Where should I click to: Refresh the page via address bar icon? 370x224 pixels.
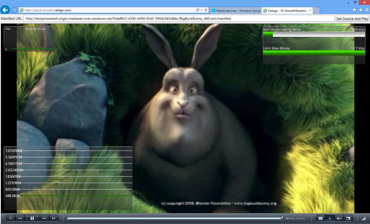coord(206,10)
